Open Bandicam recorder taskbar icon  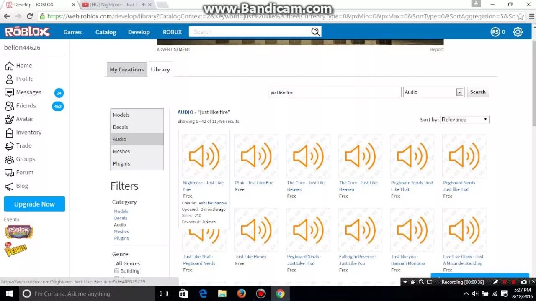[x=261, y=293]
